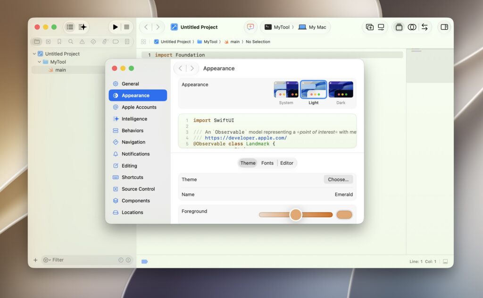Switch to the Fonts tab
483x298 pixels.
coord(267,163)
